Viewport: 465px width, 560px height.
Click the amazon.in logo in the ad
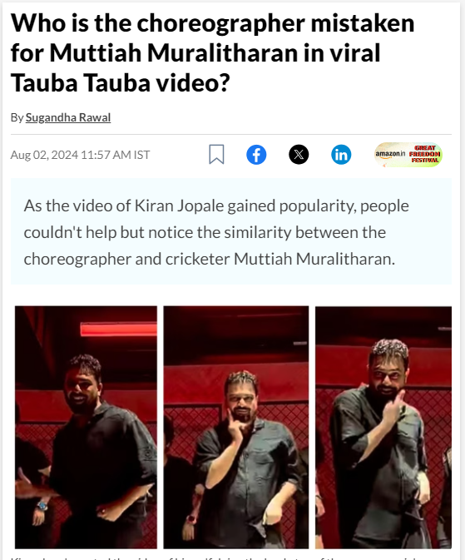coord(390,154)
